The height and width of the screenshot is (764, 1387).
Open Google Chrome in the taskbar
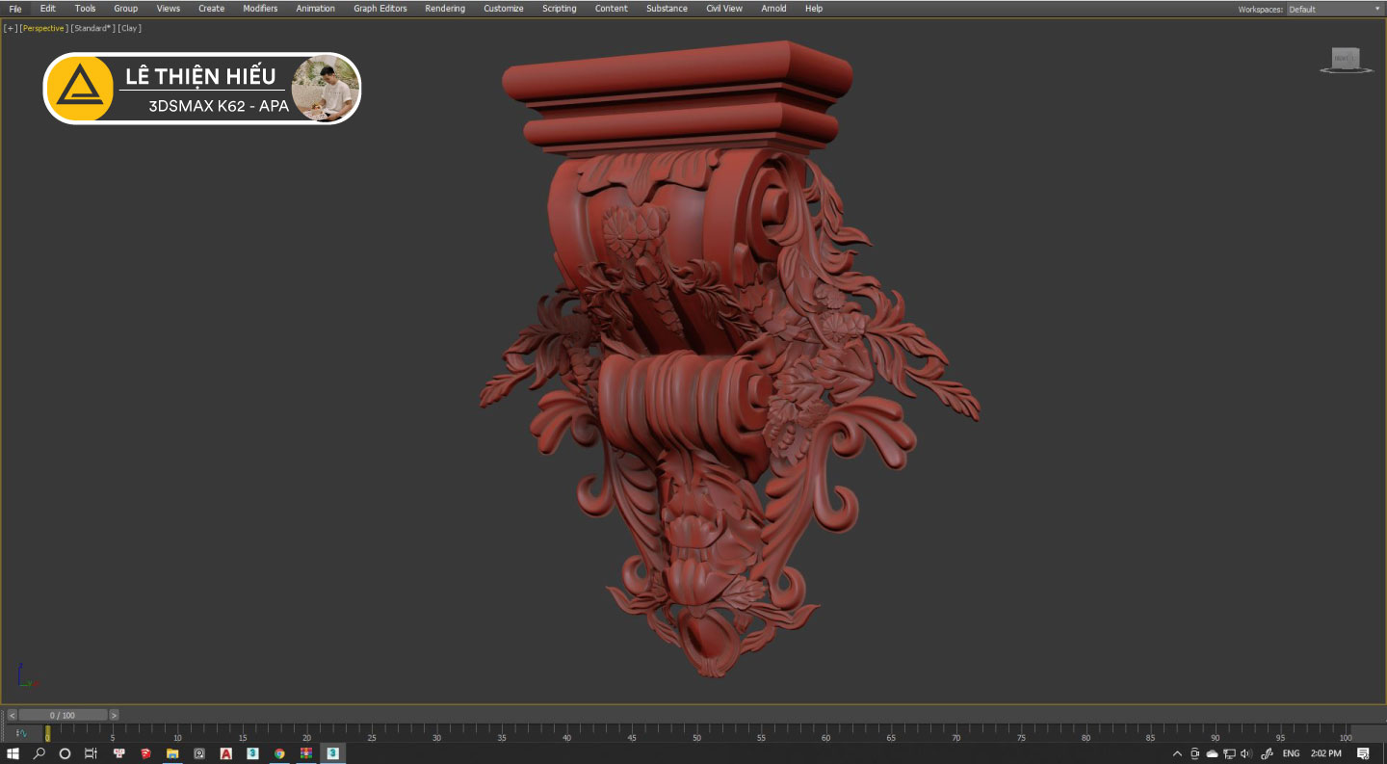[x=279, y=753]
